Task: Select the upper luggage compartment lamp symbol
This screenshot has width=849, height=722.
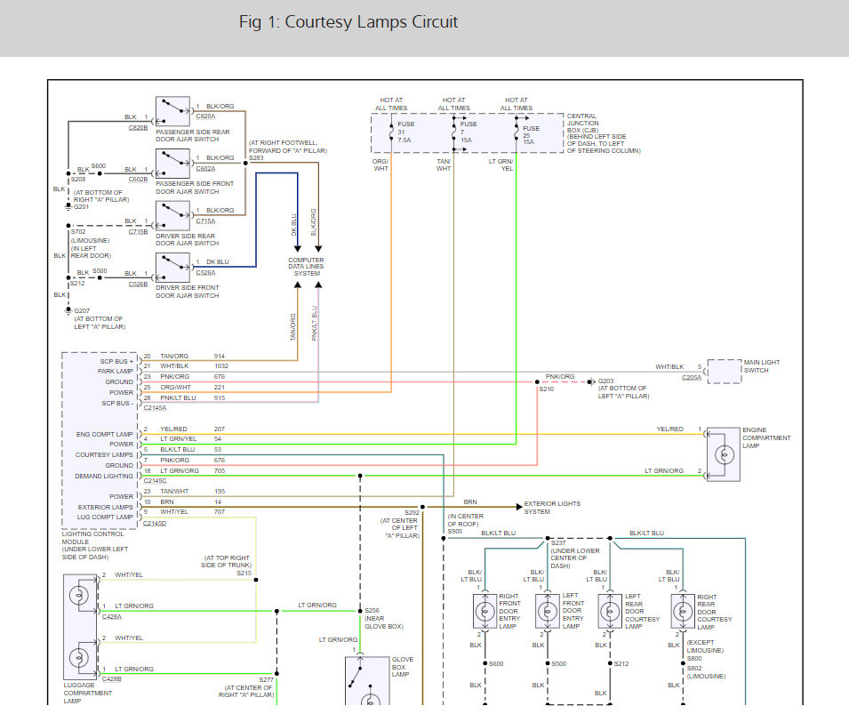Action: 79,594
